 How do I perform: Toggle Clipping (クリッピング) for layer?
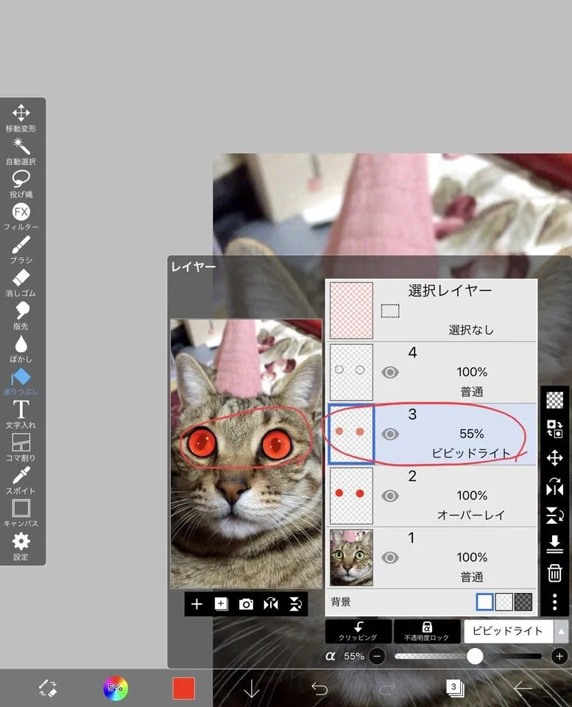pyautogui.click(x=359, y=631)
